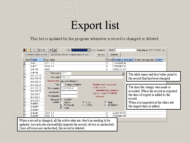The image size is (190, 143).
Task: Click the Del column header
Action: 28,60
